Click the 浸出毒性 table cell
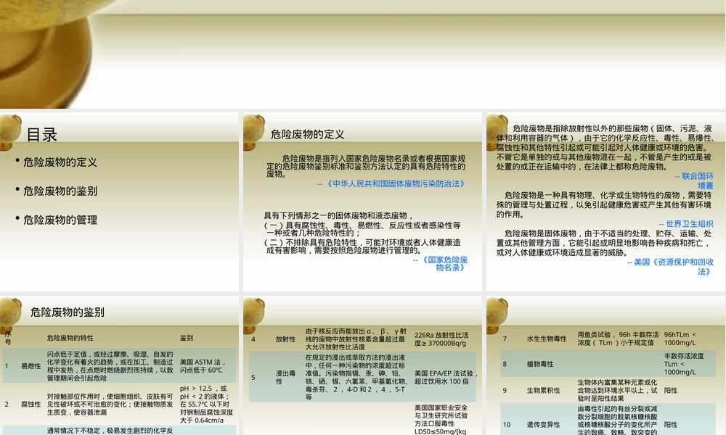The height and width of the screenshot is (435, 726). click(285, 377)
